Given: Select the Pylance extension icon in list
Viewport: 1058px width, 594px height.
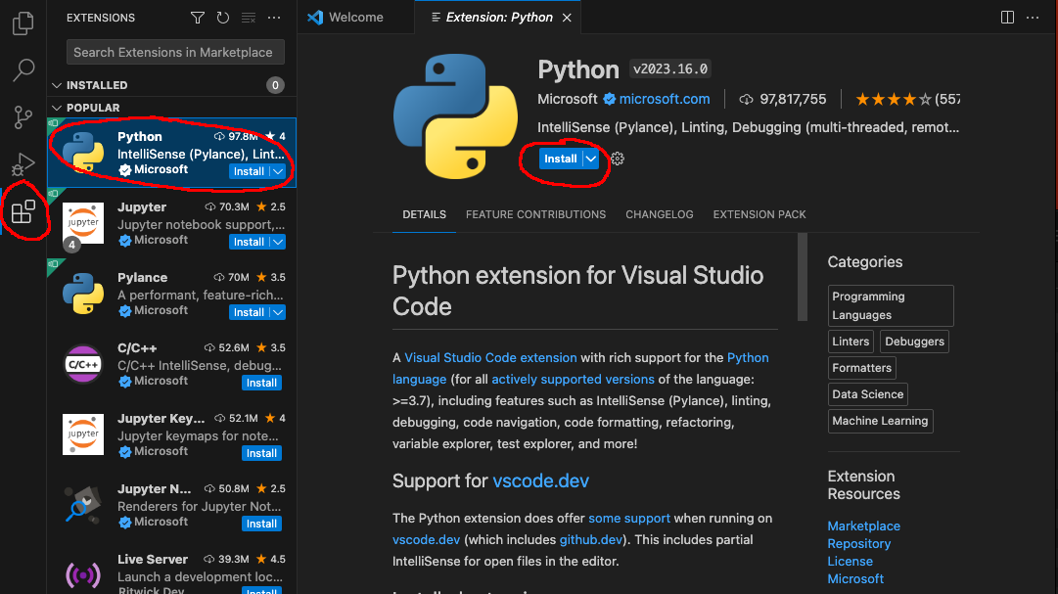Looking at the screenshot, I should coord(83,294).
